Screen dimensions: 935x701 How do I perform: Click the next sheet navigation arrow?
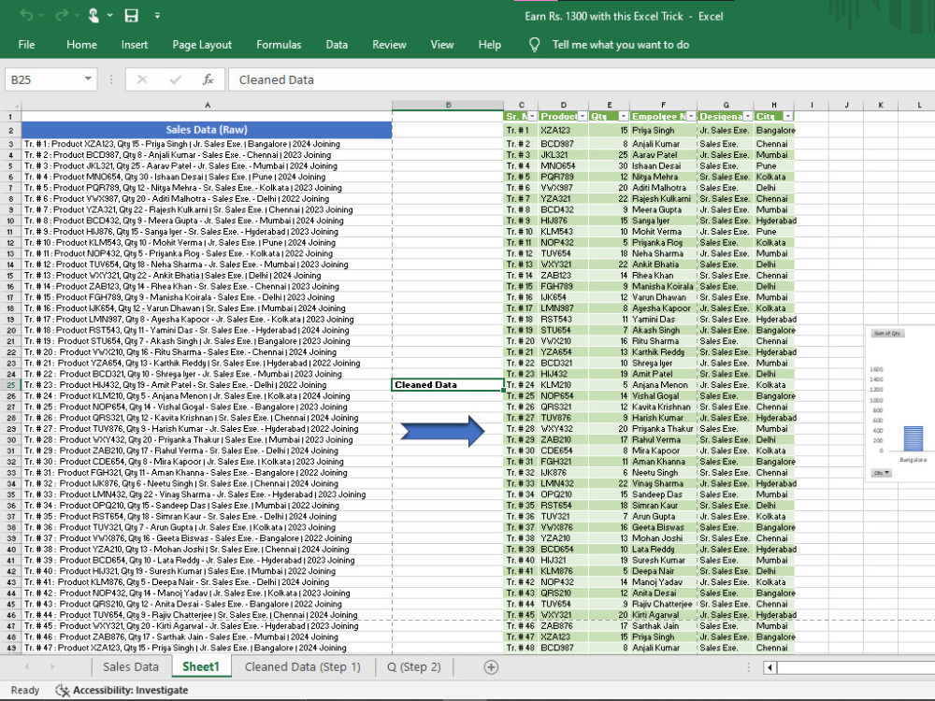(x=52, y=666)
